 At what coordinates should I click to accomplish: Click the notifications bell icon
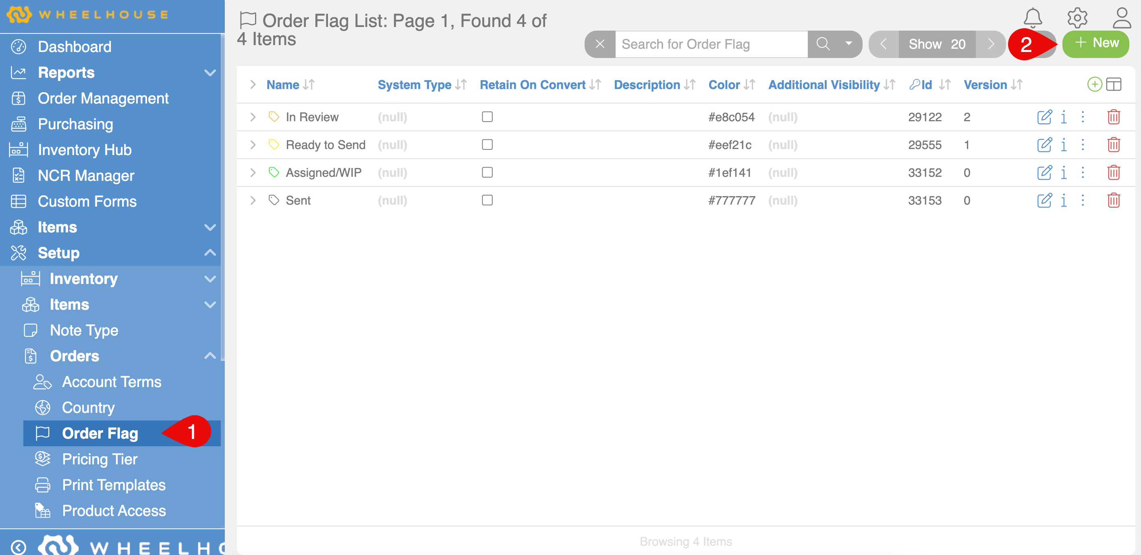pos(1032,18)
